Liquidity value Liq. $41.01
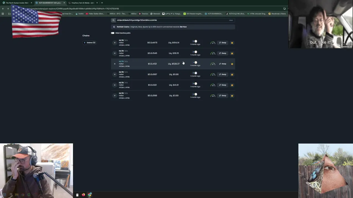Screen dimensions: 353x198 coord(174,85)
